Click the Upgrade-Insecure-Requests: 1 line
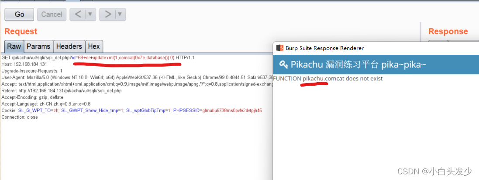 [32, 71]
